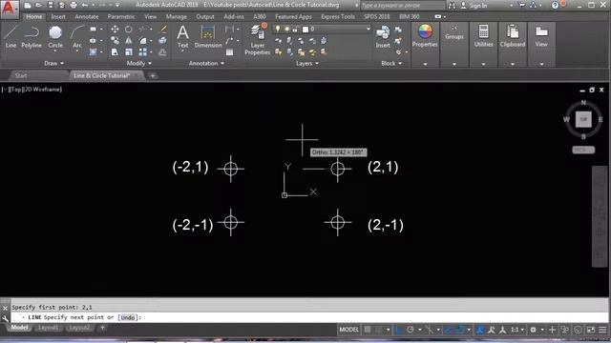
Task: Toggle the layer lock icon
Action: (295, 29)
